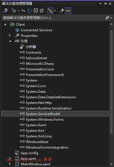Toggle preview selected items button
114x167 pixels.
(x=68, y=11)
